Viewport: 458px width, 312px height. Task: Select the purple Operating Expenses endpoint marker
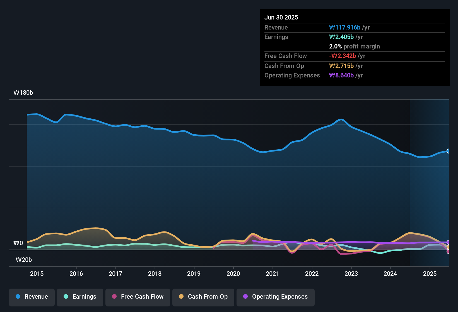[x=449, y=242]
